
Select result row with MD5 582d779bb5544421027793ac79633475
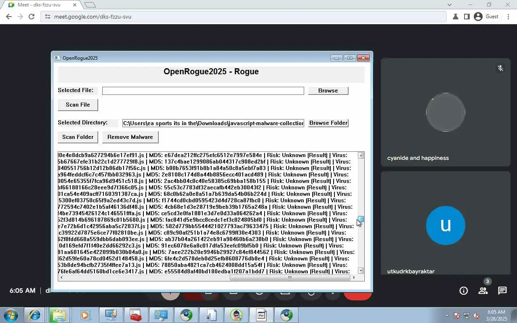point(208,226)
